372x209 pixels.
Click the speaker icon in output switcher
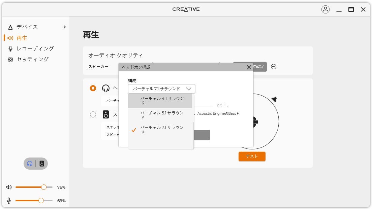tap(42, 164)
